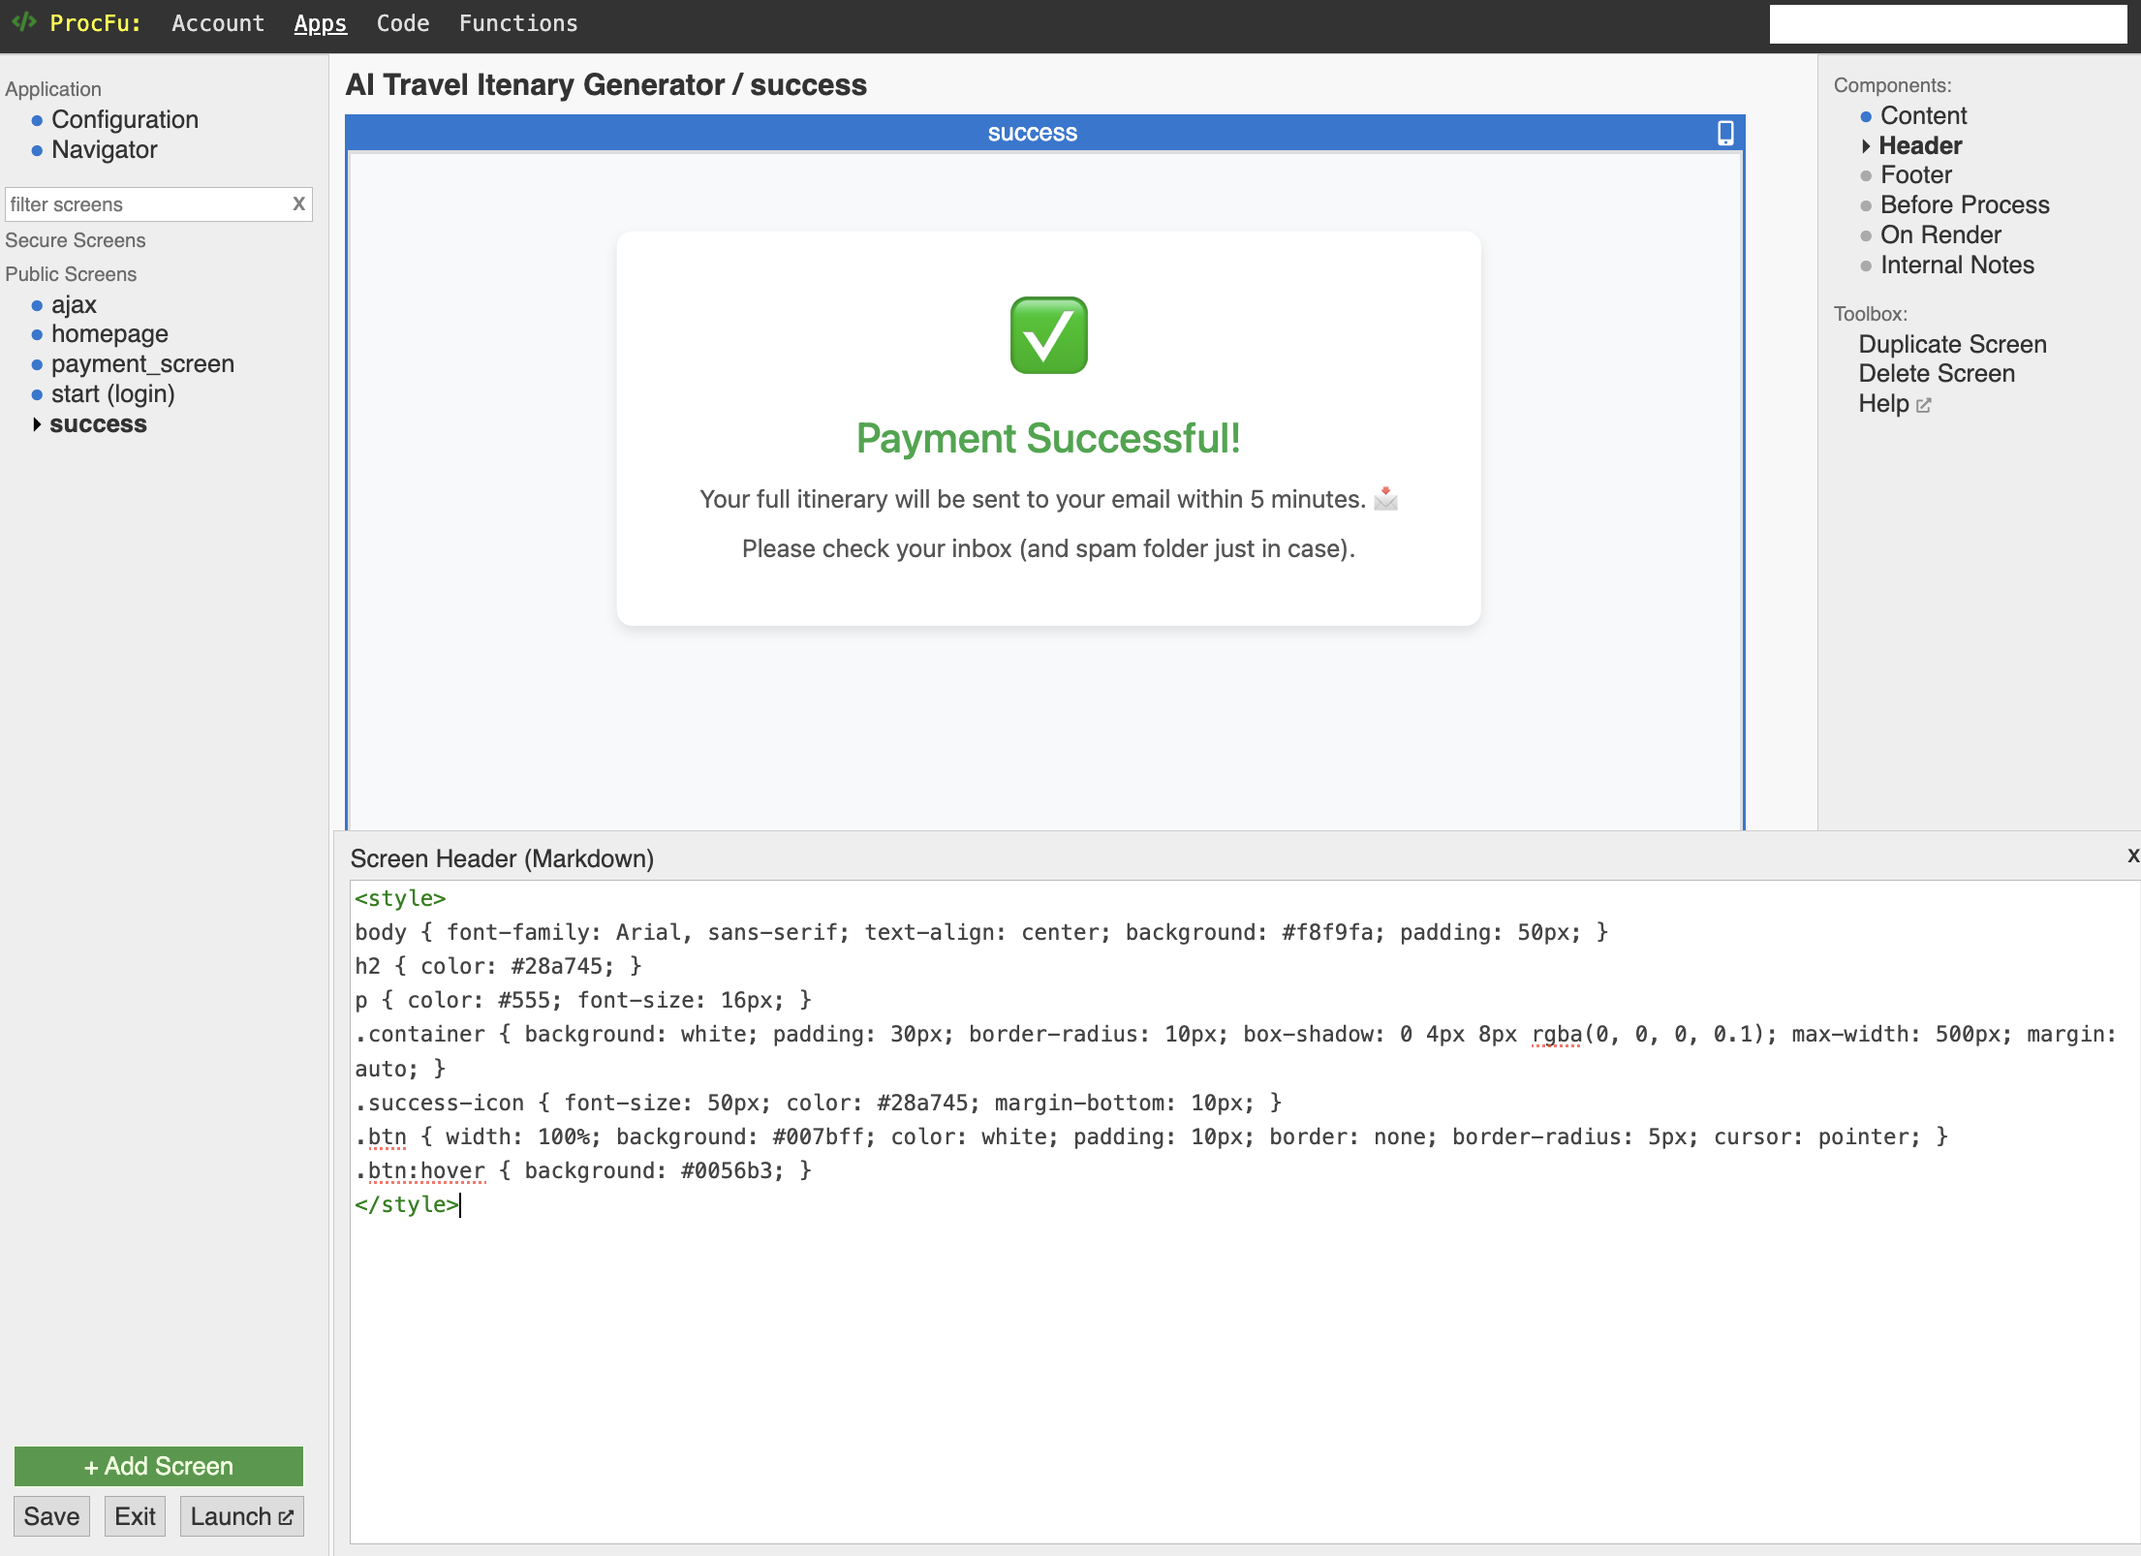Open Help via its external-link icon
The height and width of the screenshot is (1556, 2141).
tap(1923, 405)
